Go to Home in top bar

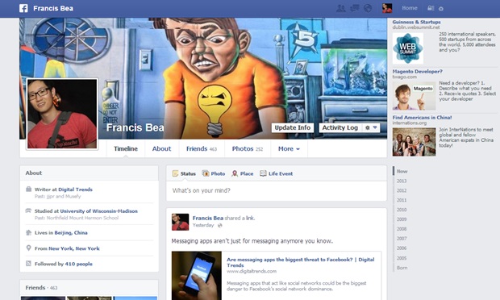pyautogui.click(x=410, y=8)
